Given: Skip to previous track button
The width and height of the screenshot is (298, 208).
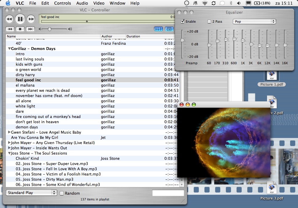Looking at the screenshot, I should [x=10, y=29].
